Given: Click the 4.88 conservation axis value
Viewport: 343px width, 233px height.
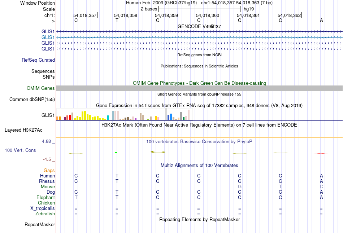Looking at the screenshot, I should (46, 141).
